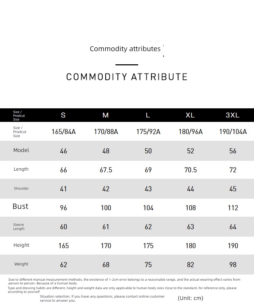Select the Model row label
The image size is (254, 303).
pos(21,150)
